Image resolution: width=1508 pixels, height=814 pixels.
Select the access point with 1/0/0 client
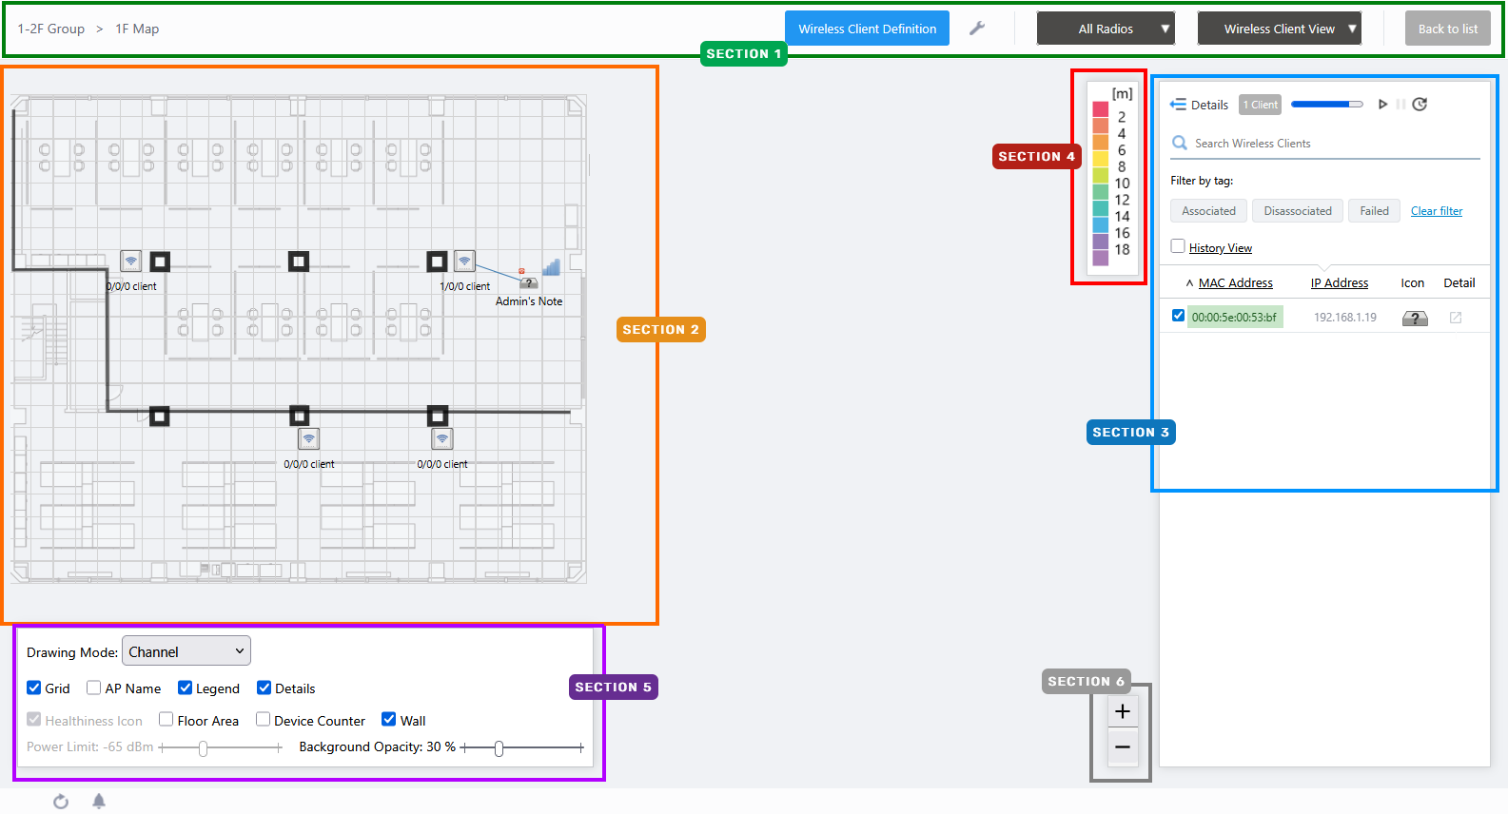click(464, 261)
